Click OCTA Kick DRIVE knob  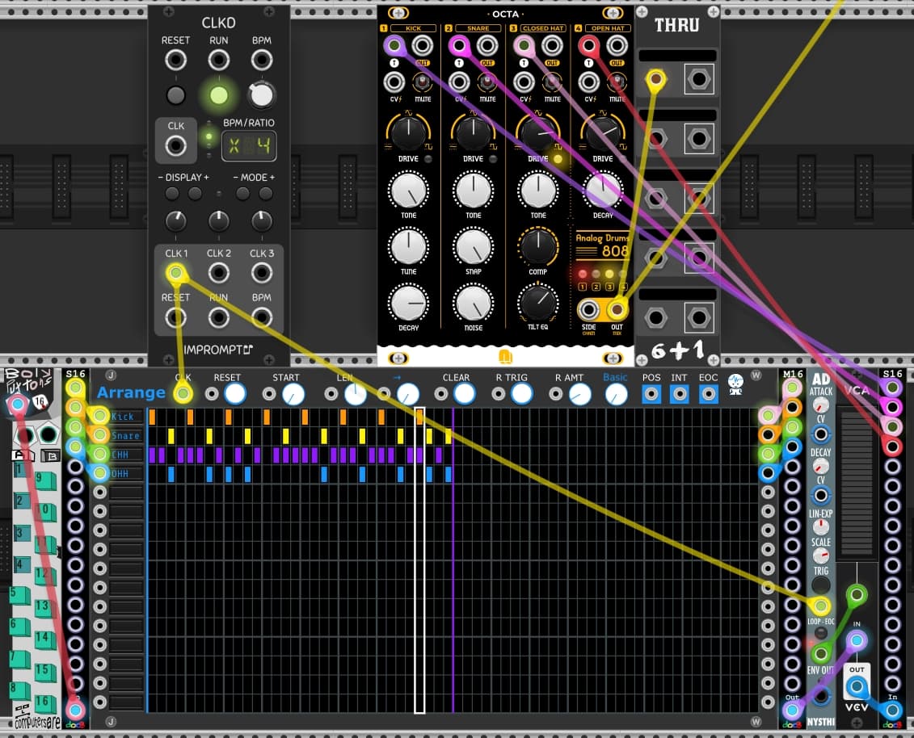pos(409,132)
